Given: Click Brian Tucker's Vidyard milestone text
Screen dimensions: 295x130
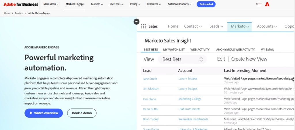Looking at the screenshot, I should click(x=259, y=119).
